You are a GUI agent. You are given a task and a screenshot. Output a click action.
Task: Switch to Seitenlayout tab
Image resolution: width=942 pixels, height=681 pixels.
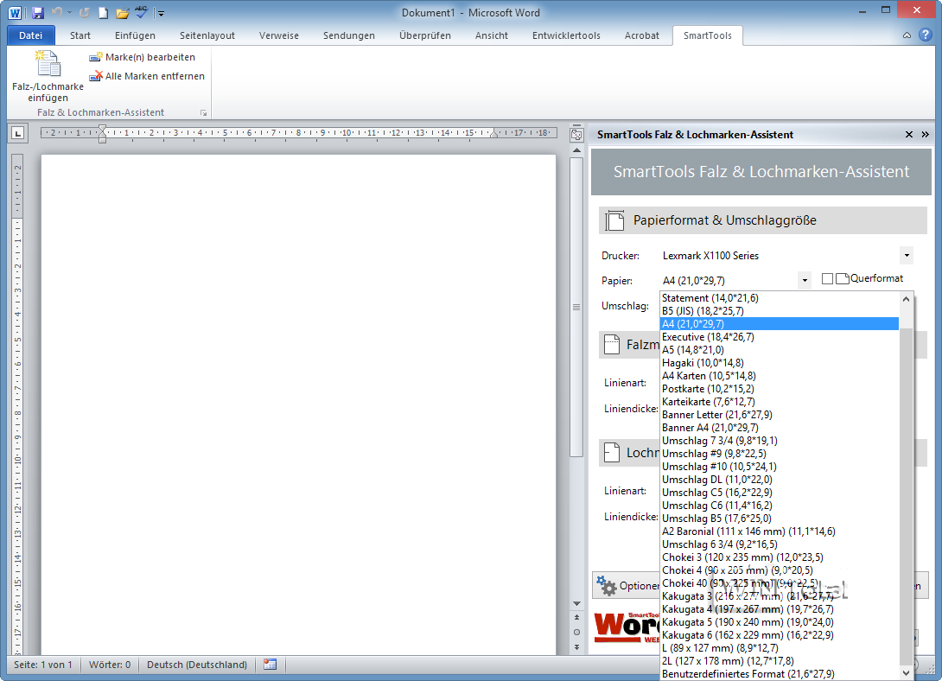point(207,35)
